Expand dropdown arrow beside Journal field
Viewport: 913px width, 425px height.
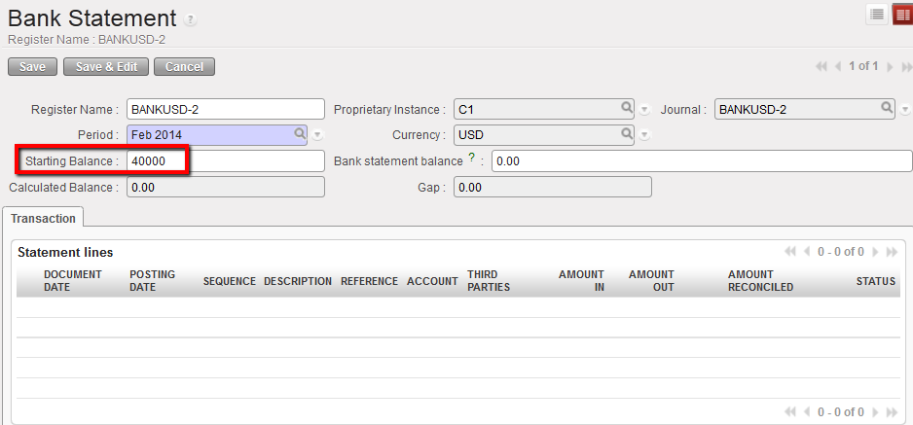905,109
